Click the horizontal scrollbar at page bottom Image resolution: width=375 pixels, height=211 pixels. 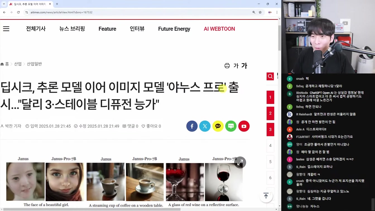(92, 209)
